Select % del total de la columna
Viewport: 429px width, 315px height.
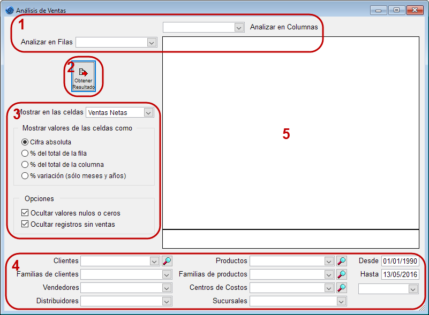25,165
